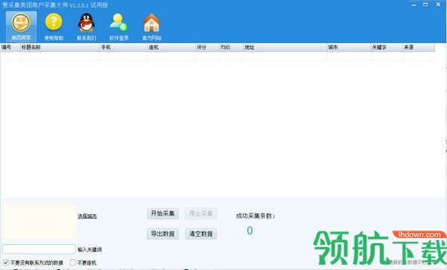Clear results with 清空数据 button
The height and width of the screenshot is (270, 447).
201,234
